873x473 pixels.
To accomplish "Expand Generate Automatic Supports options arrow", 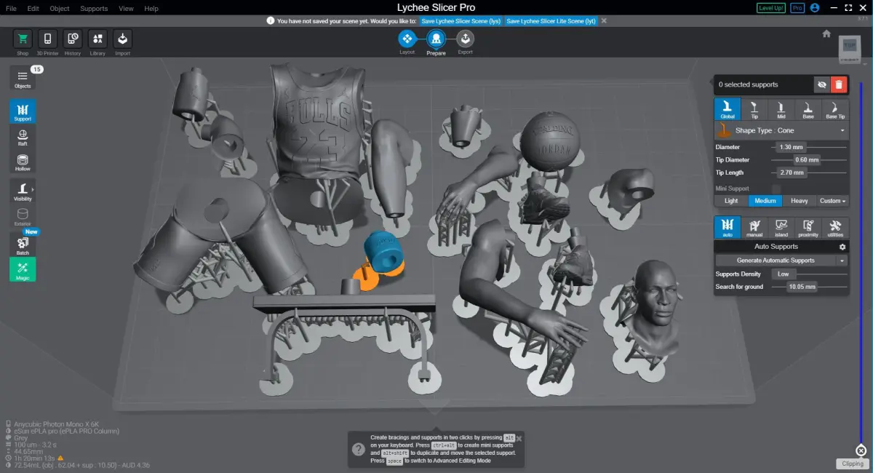I will tap(842, 261).
